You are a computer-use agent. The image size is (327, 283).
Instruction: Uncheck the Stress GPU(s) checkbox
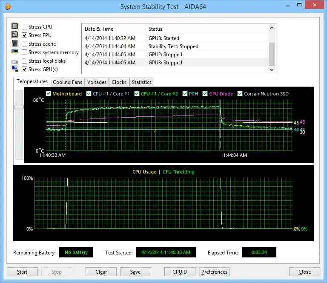pos(24,69)
